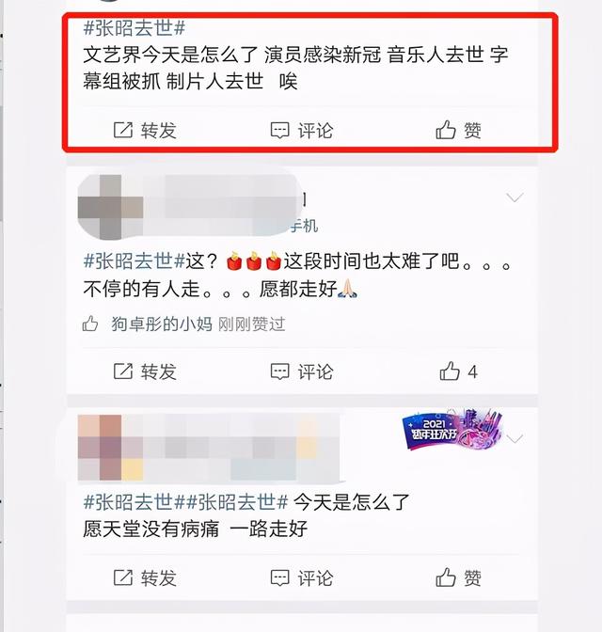Open #张昭去世# hashtag before 这？
602x632 pixels.
point(135,261)
